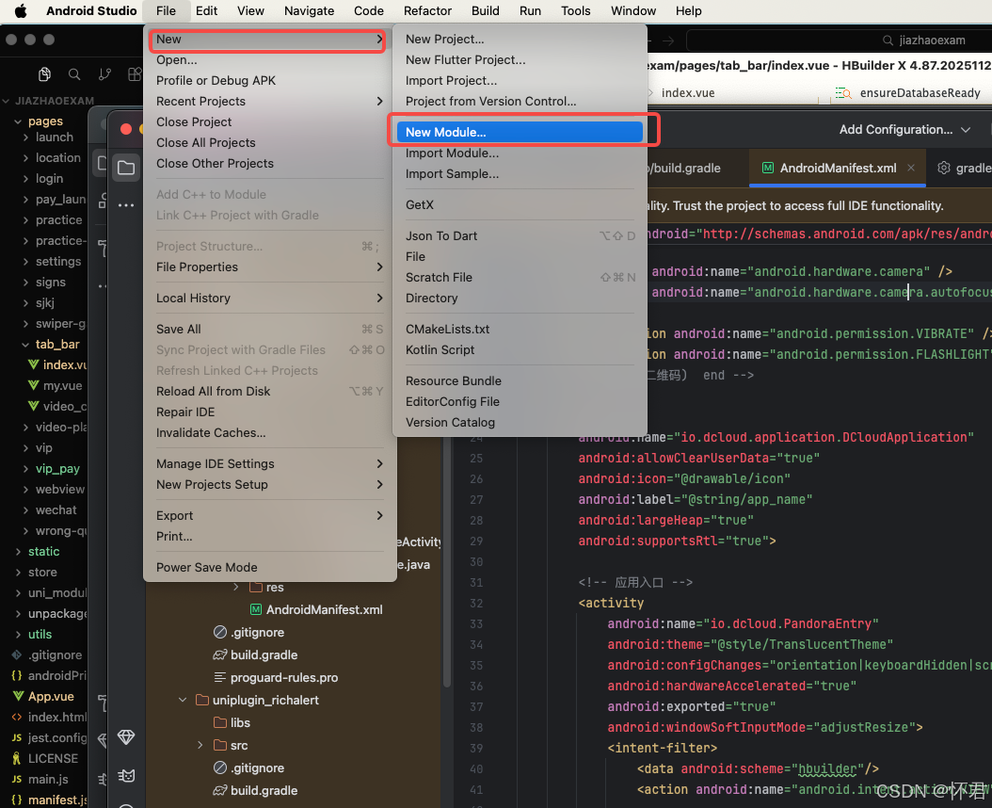Open the Add Configuration dropdown
The image size is (992, 808).
click(x=904, y=130)
